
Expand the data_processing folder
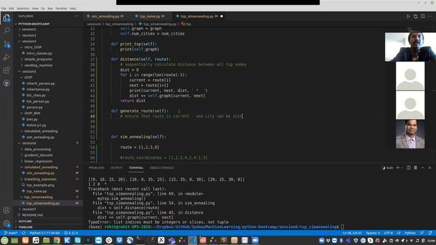(37, 149)
